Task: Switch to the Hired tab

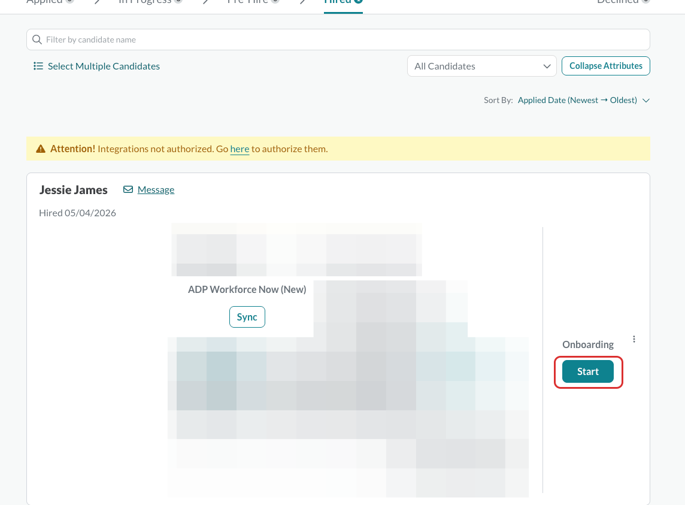Action: click(343, 2)
